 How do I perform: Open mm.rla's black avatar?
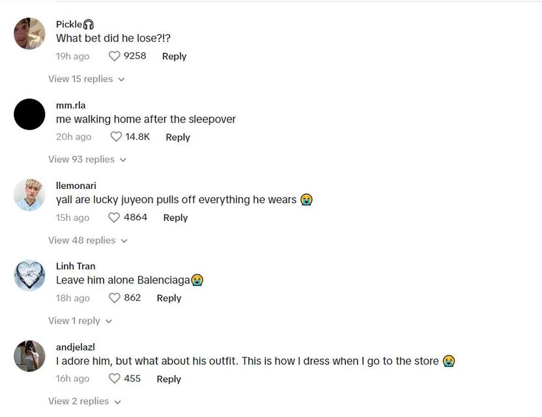click(29, 115)
